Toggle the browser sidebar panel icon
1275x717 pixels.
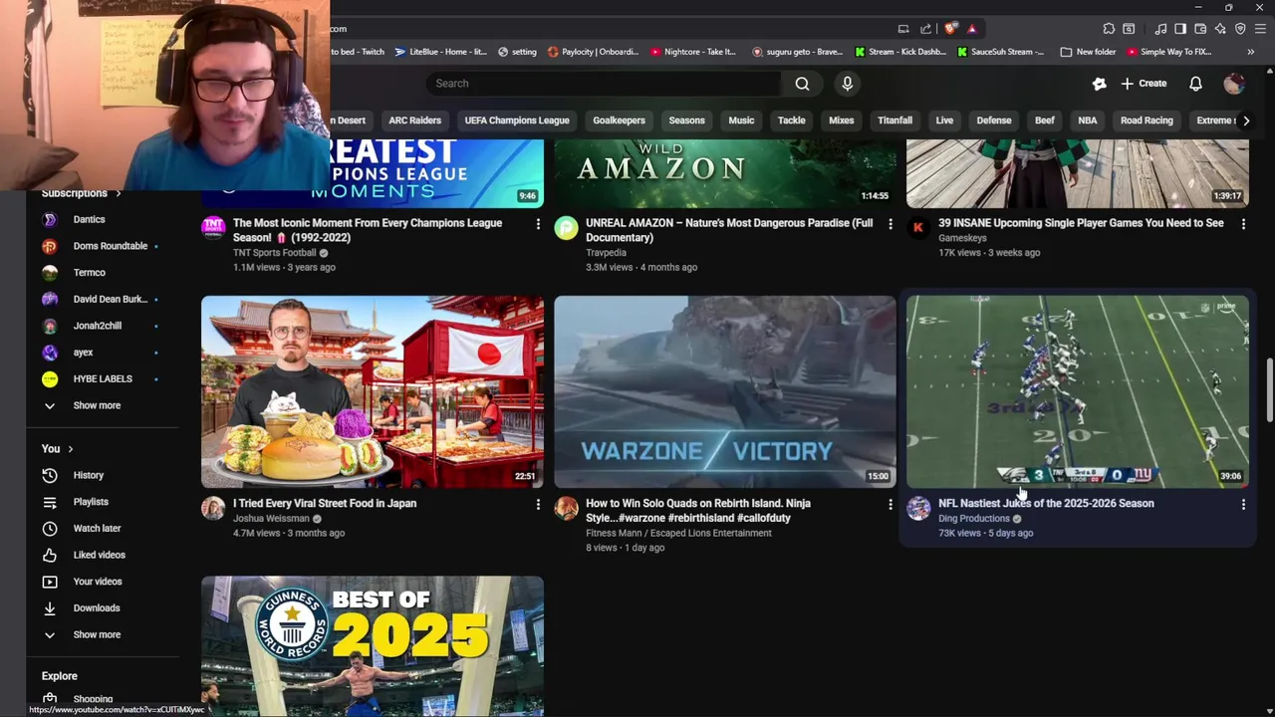point(1180,29)
